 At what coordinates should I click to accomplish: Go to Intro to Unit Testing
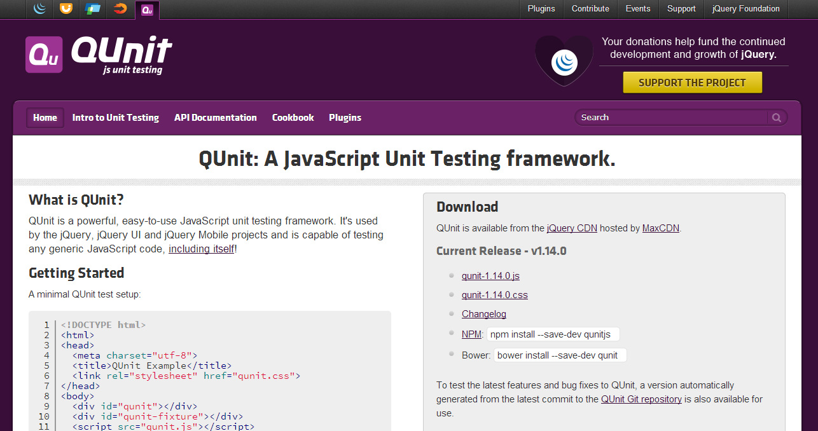click(x=116, y=118)
